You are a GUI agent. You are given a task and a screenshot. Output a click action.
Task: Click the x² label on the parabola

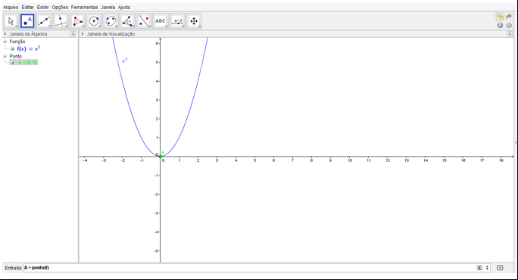tap(124, 61)
